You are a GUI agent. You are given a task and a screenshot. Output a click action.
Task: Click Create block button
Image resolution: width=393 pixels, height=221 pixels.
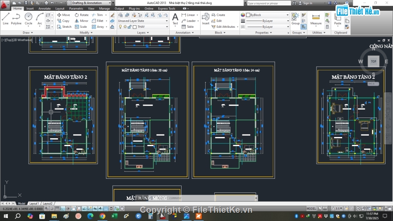pos(218,15)
